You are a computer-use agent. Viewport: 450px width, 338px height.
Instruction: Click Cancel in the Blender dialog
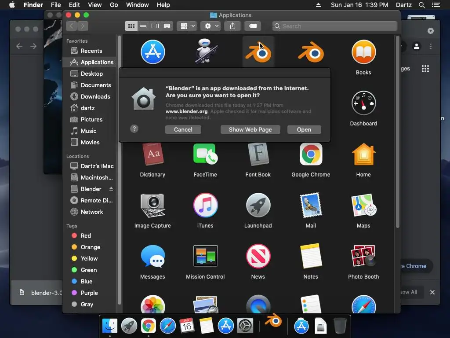(183, 130)
